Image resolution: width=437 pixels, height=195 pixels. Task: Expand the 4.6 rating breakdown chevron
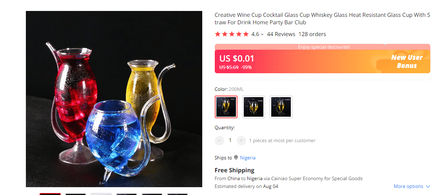tap(262, 34)
